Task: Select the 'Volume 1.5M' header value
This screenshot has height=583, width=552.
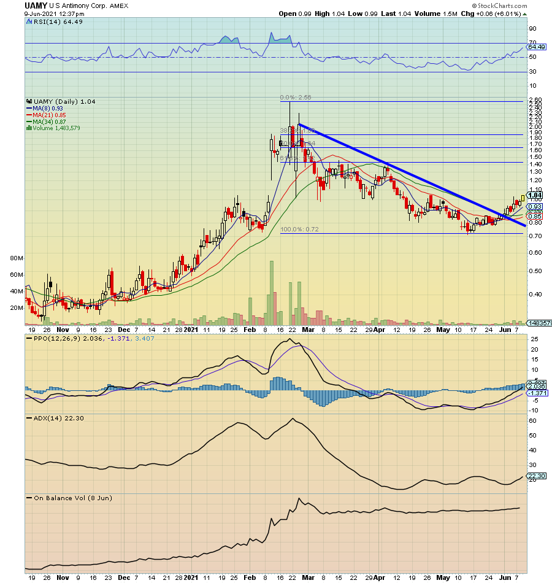Action: (x=435, y=14)
